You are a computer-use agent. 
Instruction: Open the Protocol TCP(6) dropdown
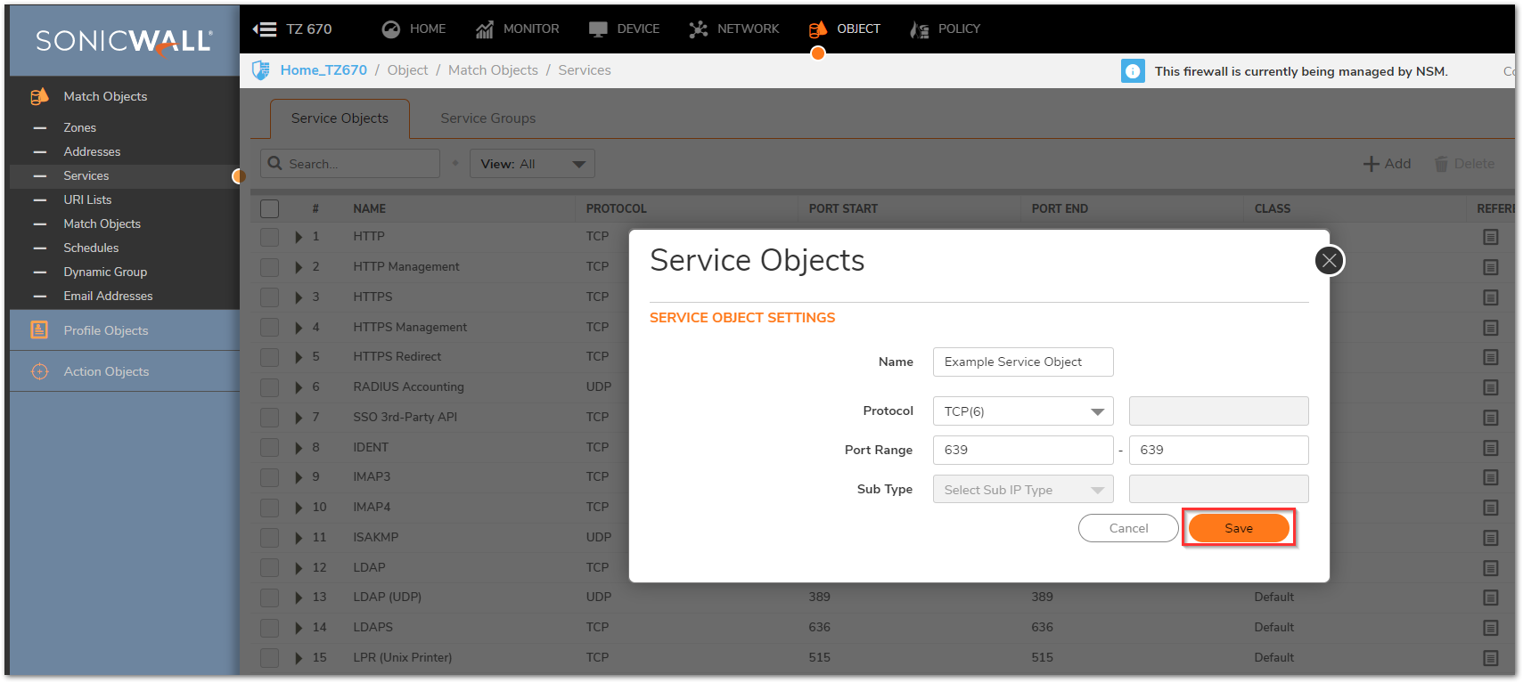1023,411
